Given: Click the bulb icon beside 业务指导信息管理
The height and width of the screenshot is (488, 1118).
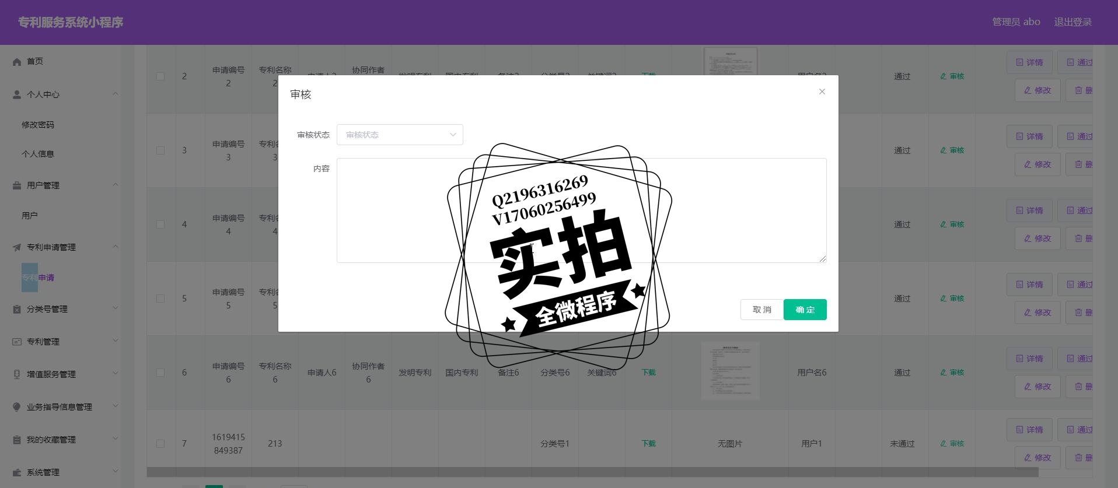Looking at the screenshot, I should pyautogui.click(x=17, y=407).
